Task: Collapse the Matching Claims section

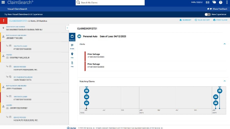Action: point(225,81)
